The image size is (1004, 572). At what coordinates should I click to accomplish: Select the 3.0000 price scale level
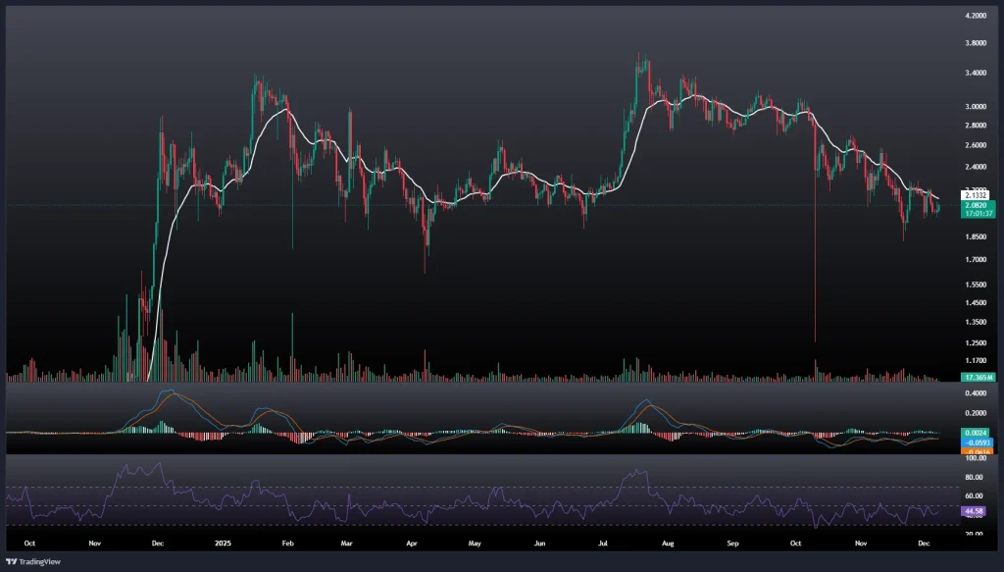click(976, 106)
